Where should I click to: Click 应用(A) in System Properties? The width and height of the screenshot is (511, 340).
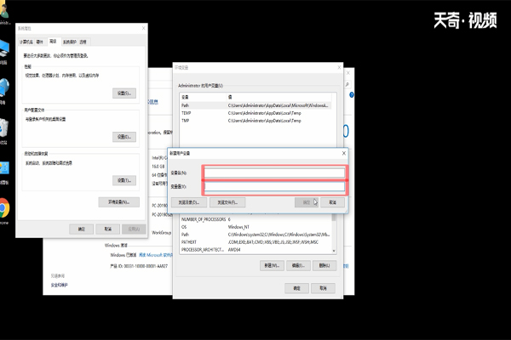[x=134, y=229]
